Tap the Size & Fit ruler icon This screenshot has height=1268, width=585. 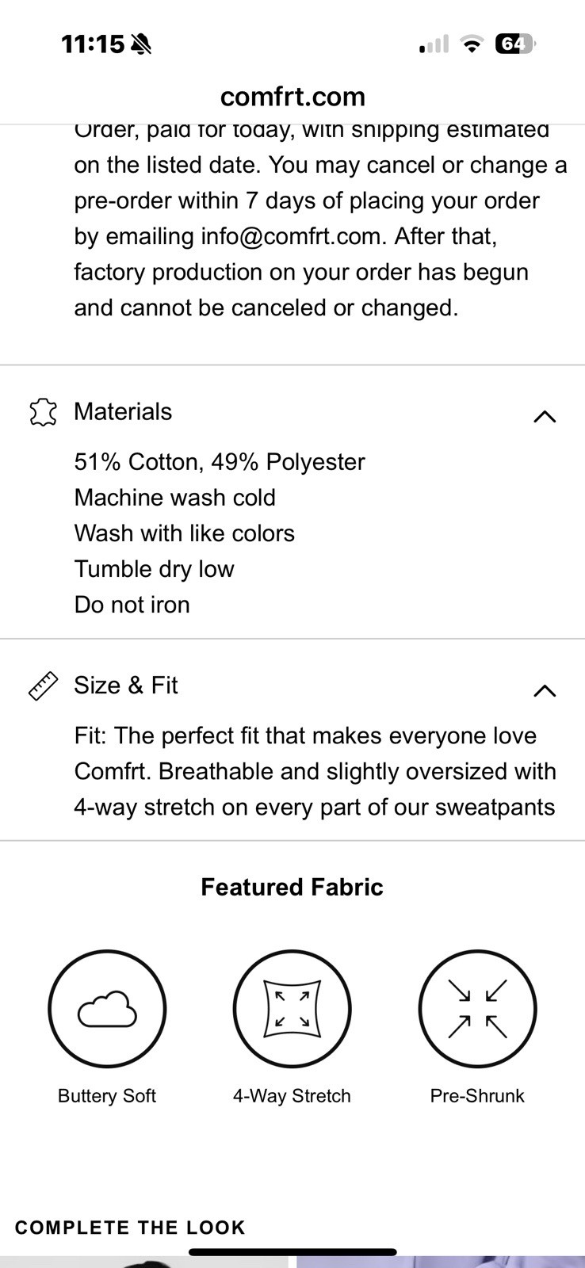tap(43, 686)
